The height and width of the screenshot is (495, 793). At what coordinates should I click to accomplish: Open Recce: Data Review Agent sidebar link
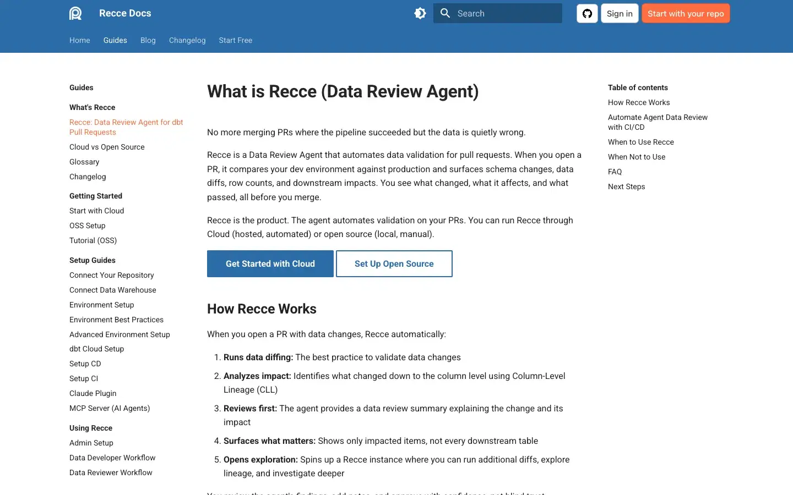coord(126,127)
